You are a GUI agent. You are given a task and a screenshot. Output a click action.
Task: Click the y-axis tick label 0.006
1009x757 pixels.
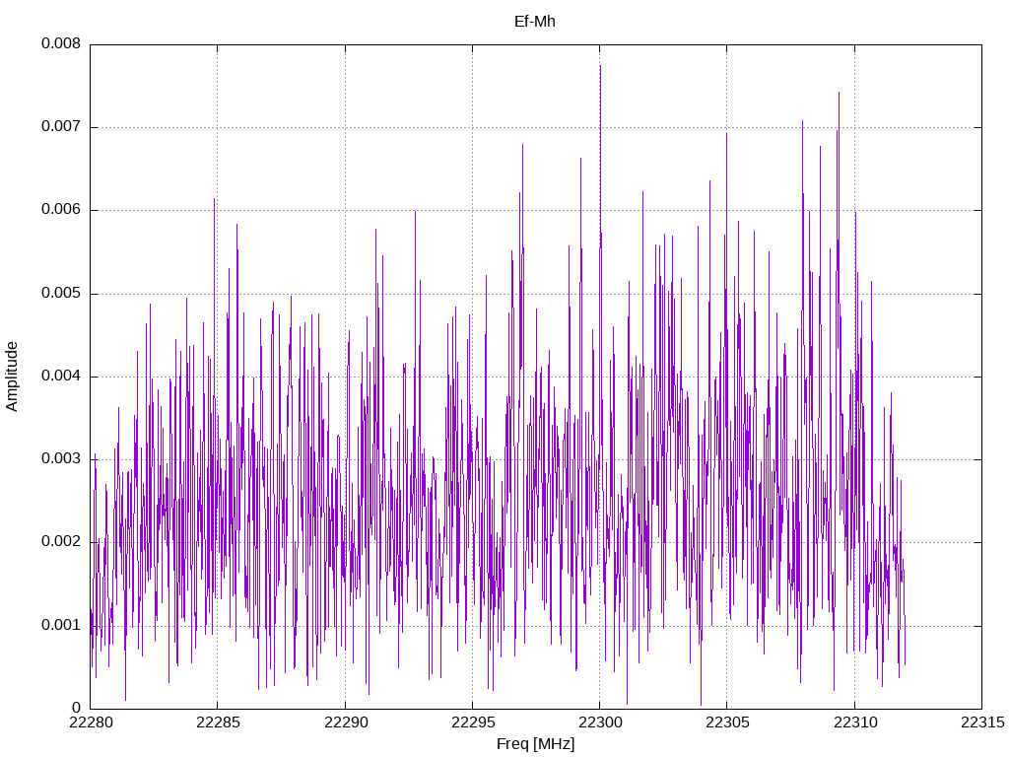tap(61, 210)
